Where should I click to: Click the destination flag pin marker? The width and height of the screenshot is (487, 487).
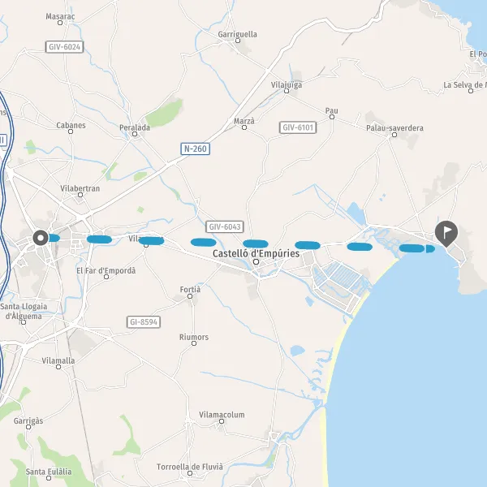click(446, 234)
